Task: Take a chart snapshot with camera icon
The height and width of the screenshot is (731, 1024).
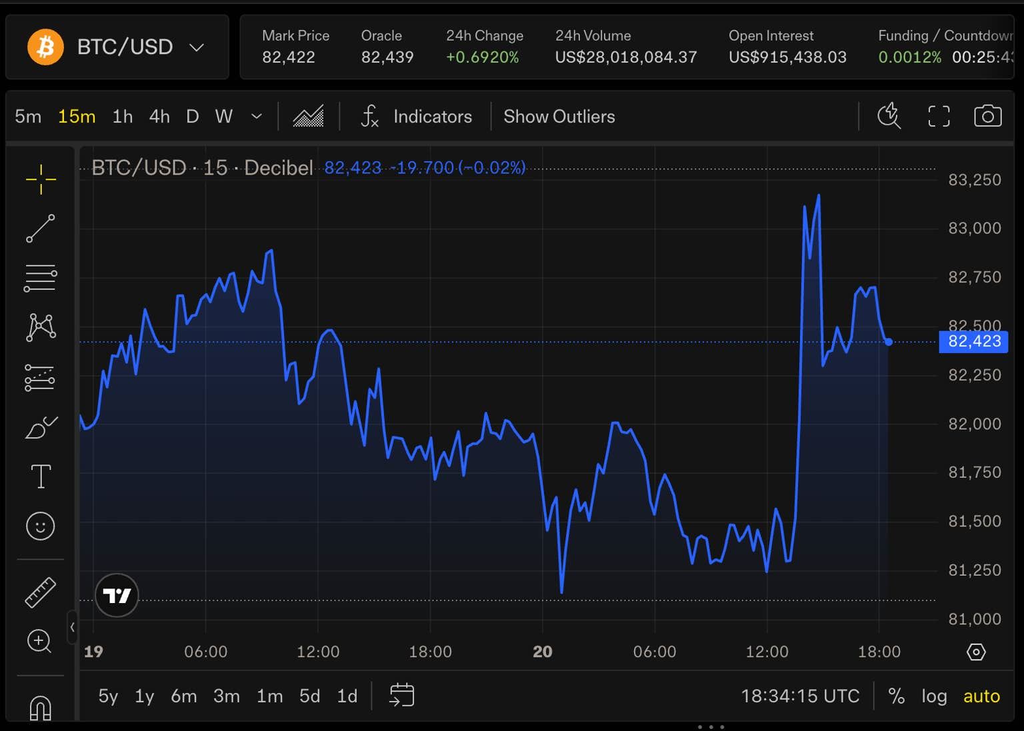Action: pos(987,116)
